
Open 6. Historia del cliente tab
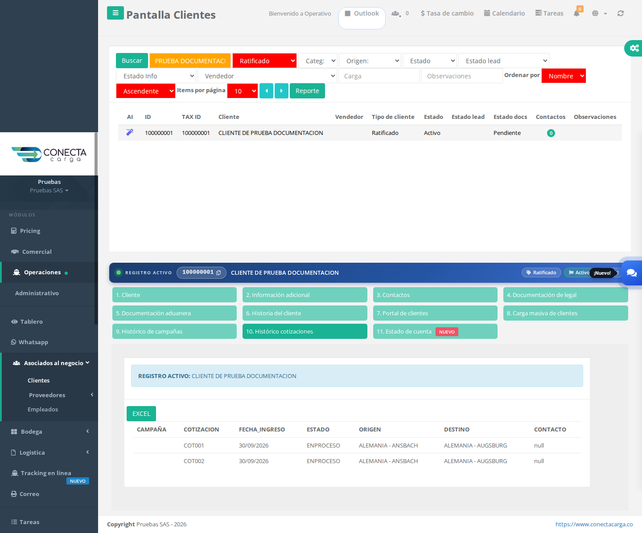coord(305,313)
